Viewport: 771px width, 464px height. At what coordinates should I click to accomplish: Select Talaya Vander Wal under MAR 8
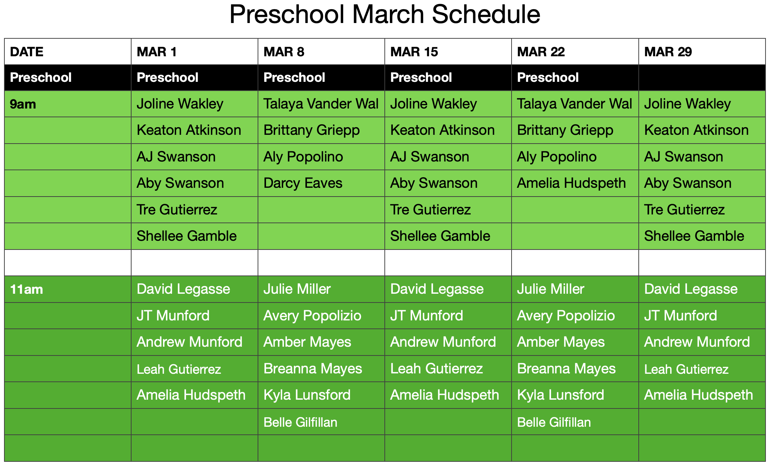[321, 104]
